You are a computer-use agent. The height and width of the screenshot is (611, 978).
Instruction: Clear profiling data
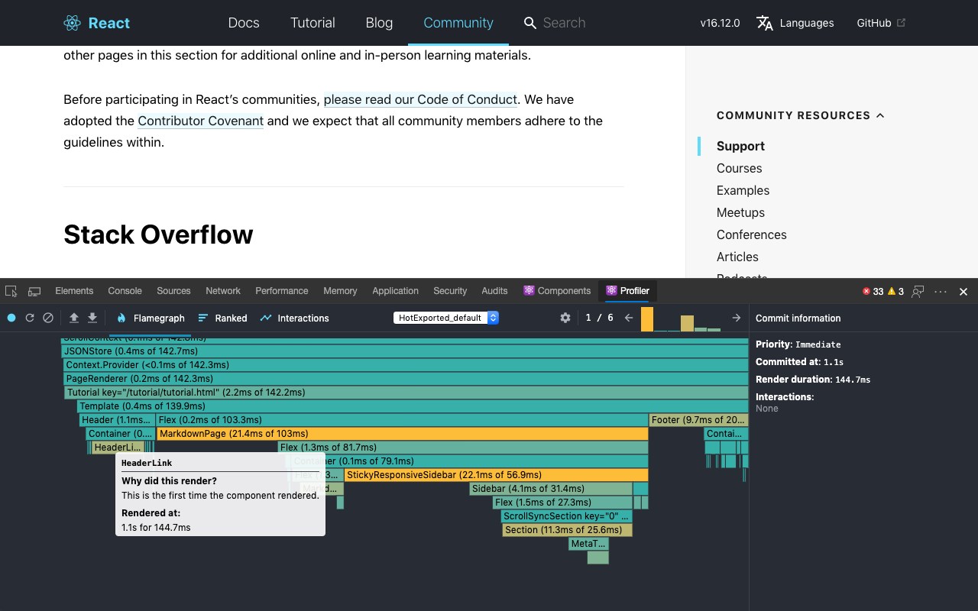(x=48, y=318)
